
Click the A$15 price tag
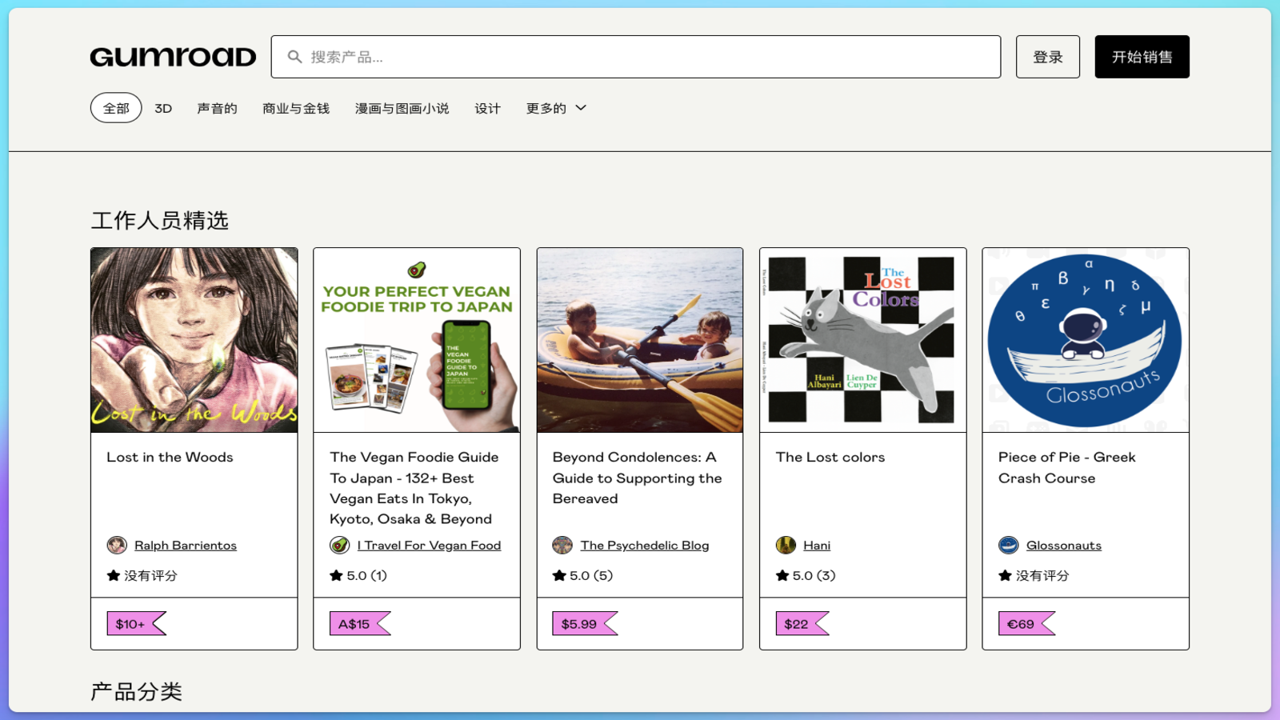(360, 624)
